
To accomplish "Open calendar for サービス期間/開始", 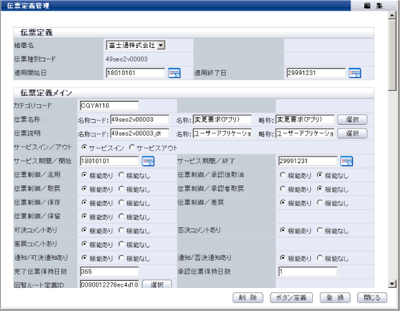I will [x=148, y=161].
